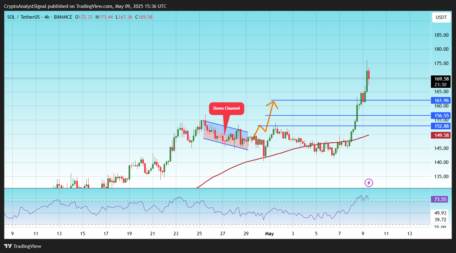Click the red moving average tag 149.58
Viewport: 456px width, 253px height.
pos(441,135)
